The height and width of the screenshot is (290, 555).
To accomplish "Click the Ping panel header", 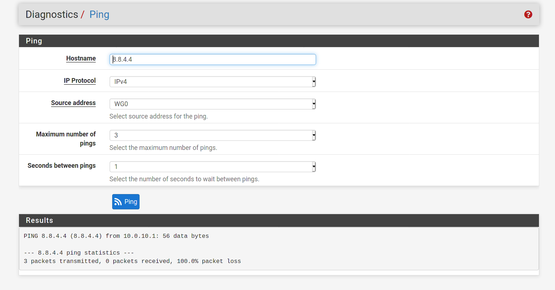I will [279, 41].
